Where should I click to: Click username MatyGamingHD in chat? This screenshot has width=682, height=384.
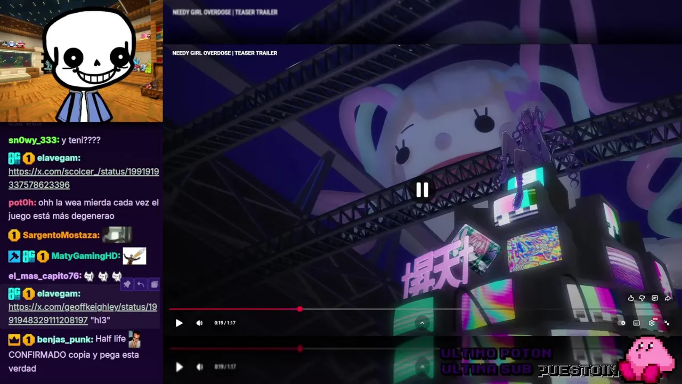tap(85, 256)
